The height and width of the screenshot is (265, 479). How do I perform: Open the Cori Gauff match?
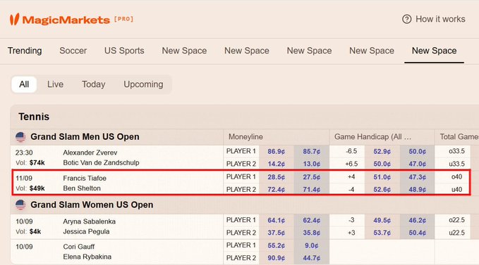point(79,247)
